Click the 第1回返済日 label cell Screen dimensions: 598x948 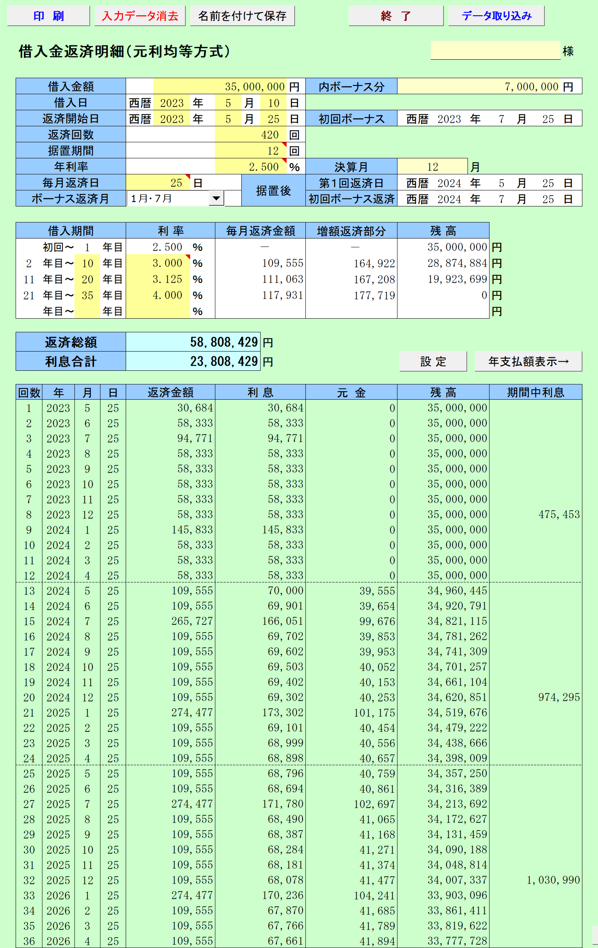click(x=351, y=183)
